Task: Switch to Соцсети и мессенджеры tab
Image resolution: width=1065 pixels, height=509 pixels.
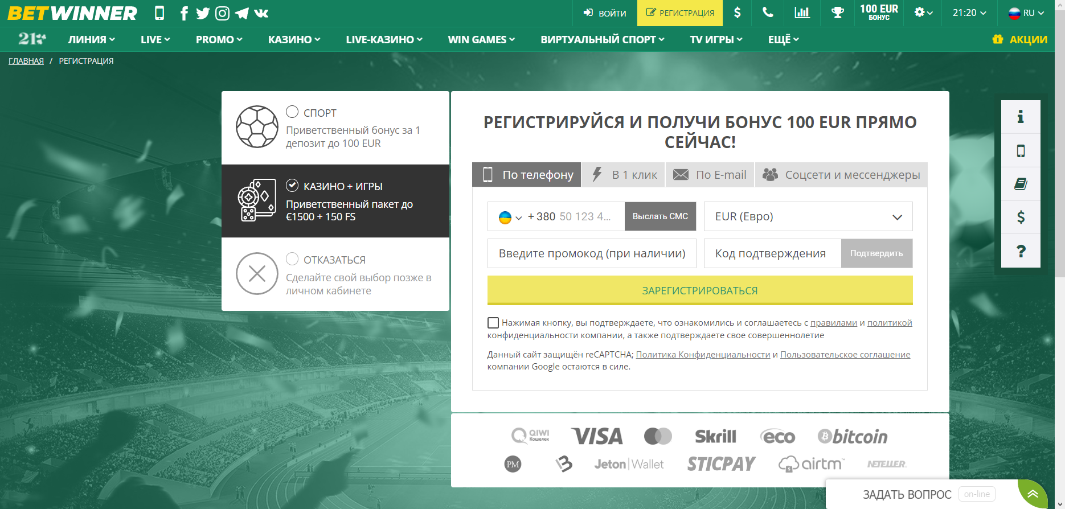Action: pos(841,175)
